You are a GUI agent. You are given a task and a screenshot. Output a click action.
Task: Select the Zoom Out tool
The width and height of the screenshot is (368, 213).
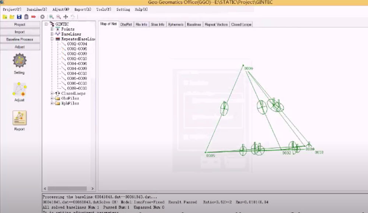pos(58,16)
